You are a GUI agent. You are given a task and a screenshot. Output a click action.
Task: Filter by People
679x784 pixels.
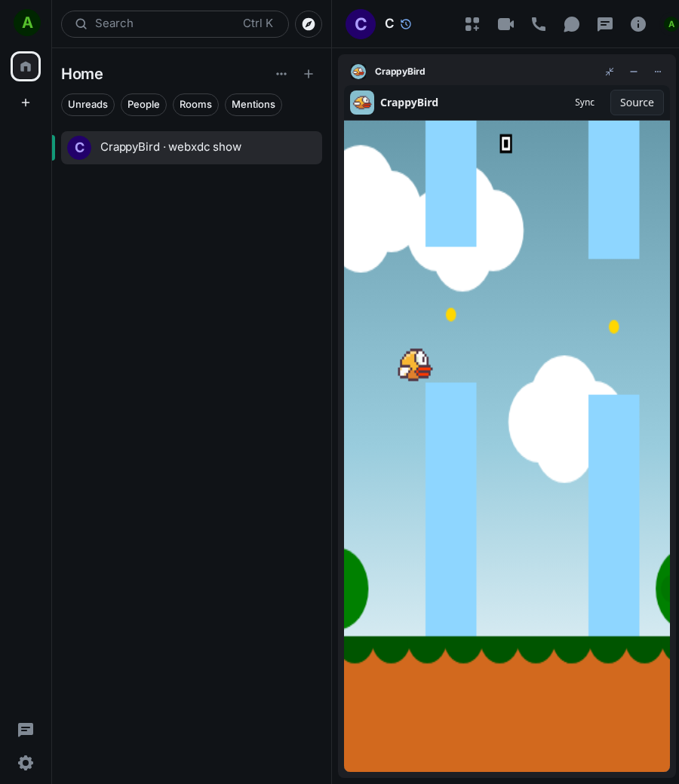pos(143,105)
